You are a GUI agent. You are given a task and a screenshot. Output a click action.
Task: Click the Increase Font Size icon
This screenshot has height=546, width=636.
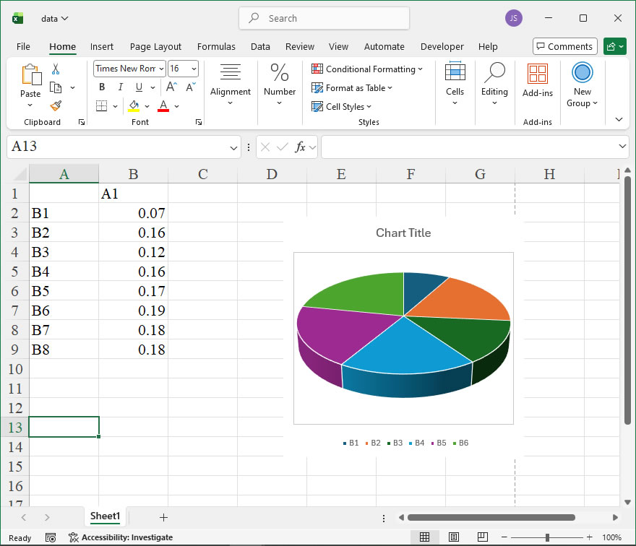point(171,87)
